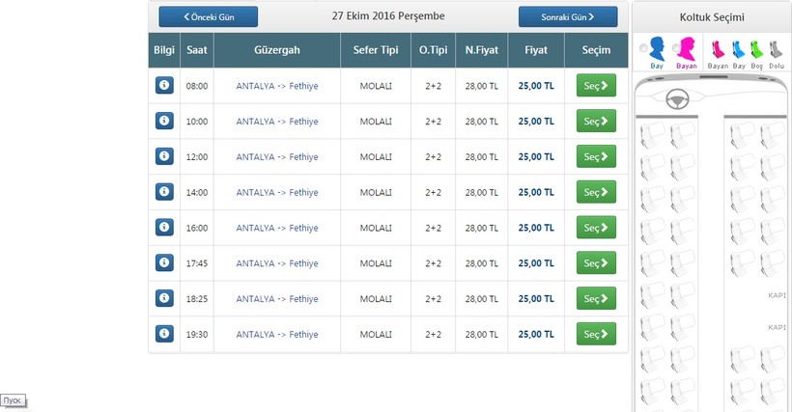Click the Saat column header
The height and width of the screenshot is (412, 792).
(x=196, y=50)
